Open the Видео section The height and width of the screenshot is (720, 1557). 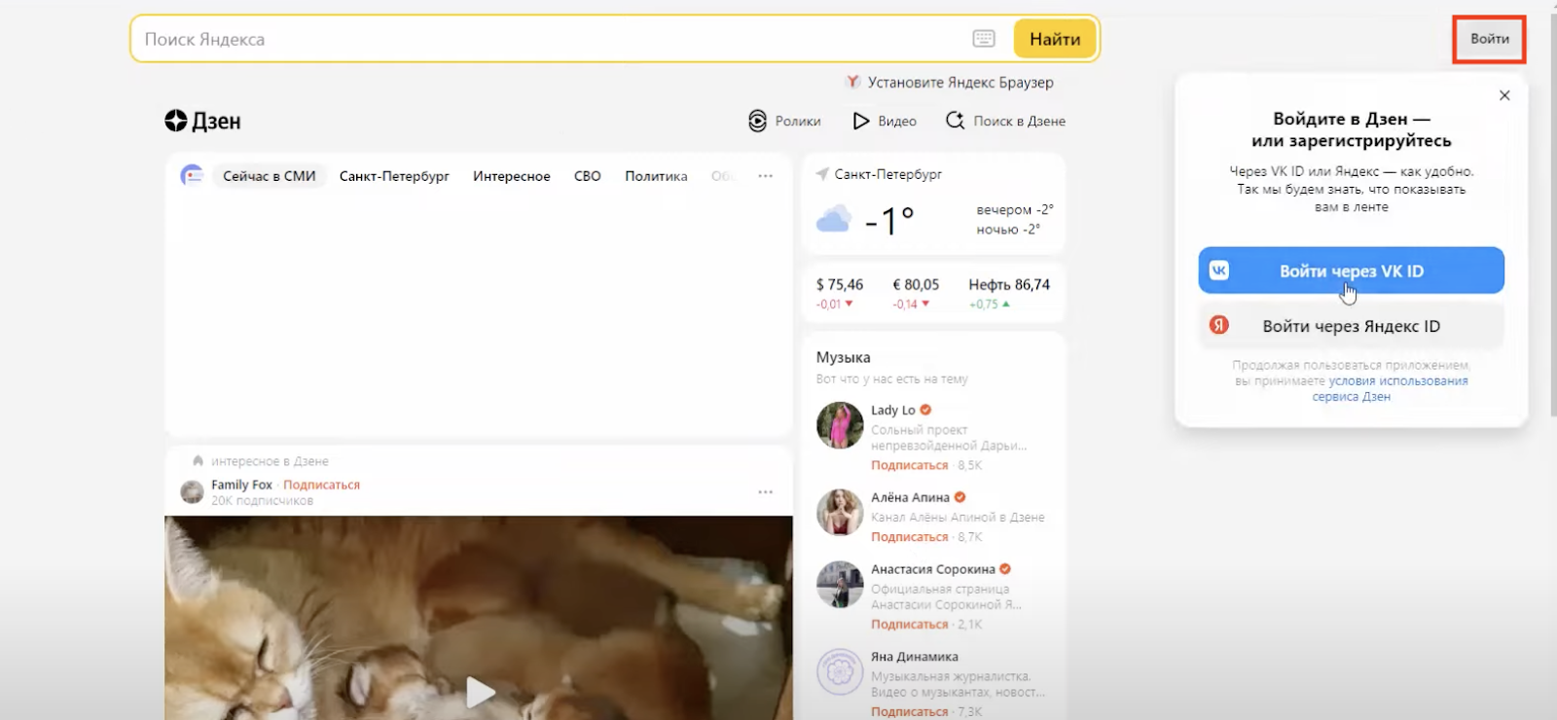[x=885, y=121]
